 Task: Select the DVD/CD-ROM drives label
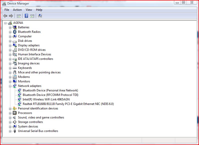click(32, 50)
